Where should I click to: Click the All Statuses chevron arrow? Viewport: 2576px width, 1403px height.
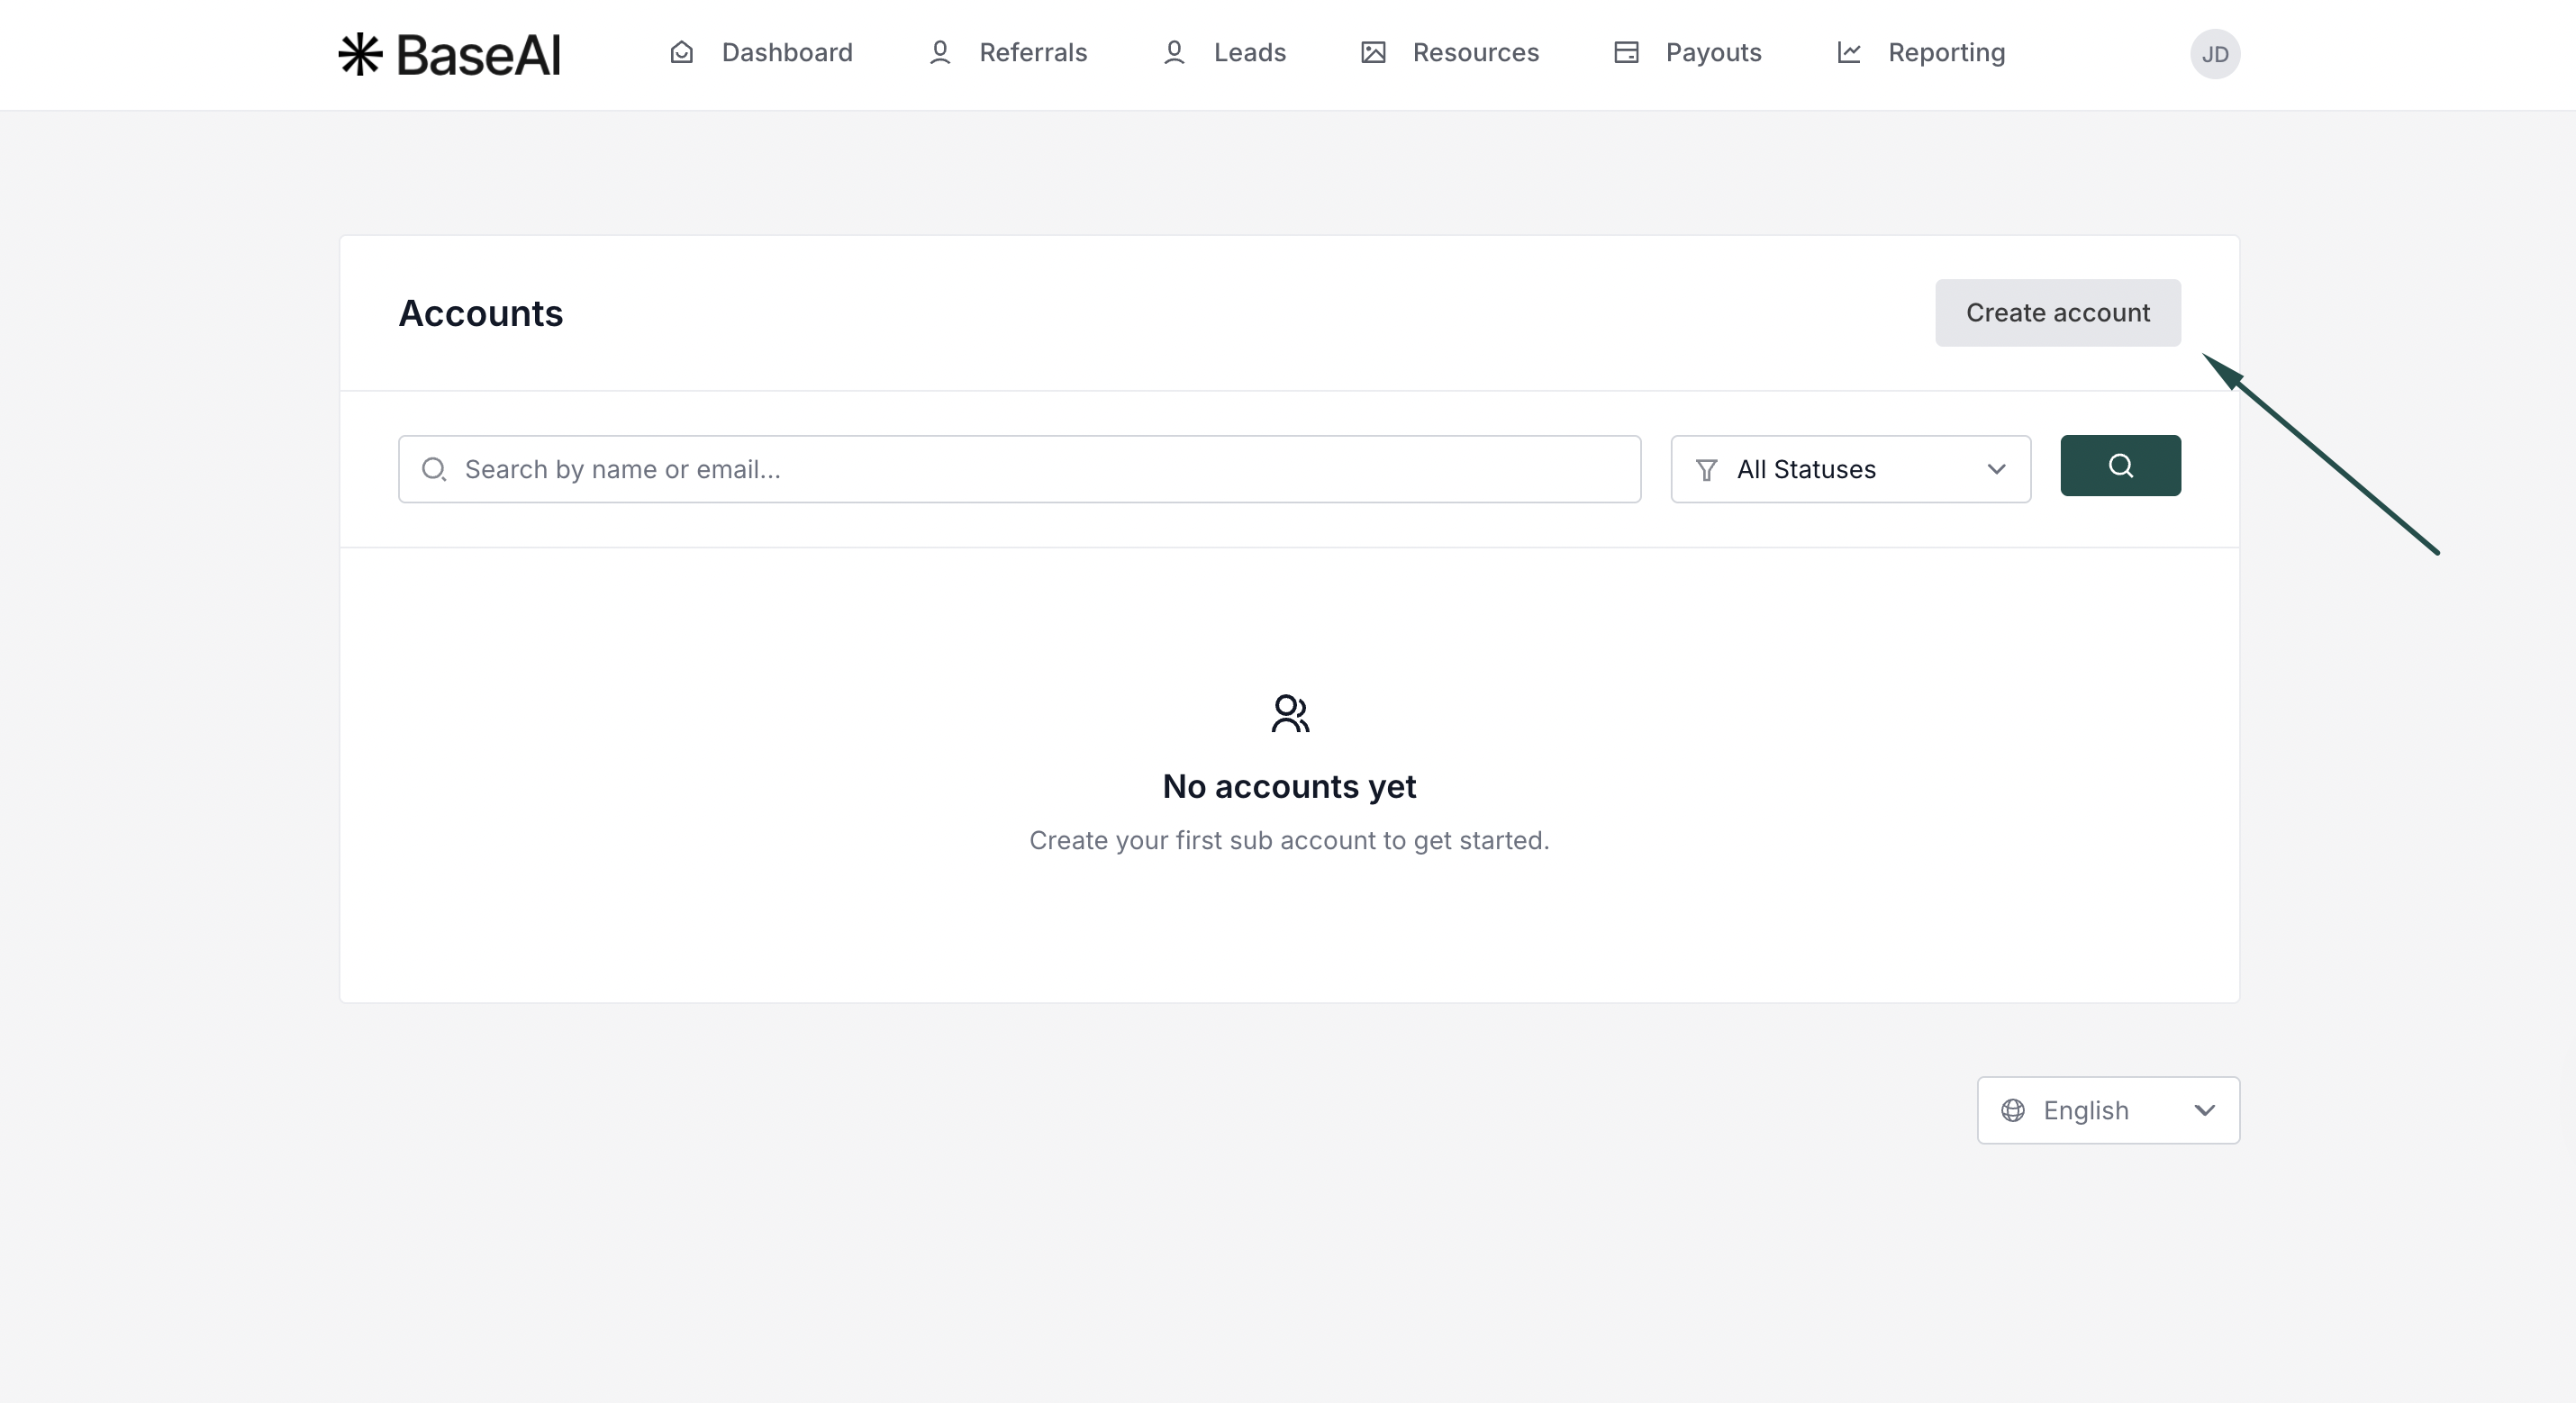tap(1996, 469)
